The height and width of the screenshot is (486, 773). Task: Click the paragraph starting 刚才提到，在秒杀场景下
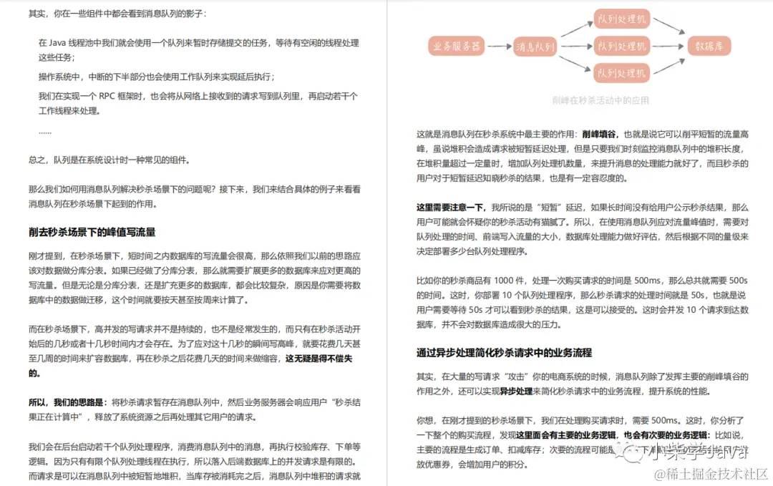(x=194, y=278)
